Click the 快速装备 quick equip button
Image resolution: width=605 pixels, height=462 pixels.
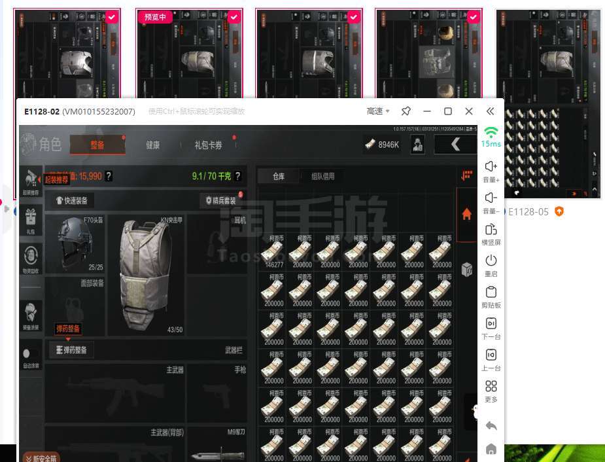[x=72, y=200]
